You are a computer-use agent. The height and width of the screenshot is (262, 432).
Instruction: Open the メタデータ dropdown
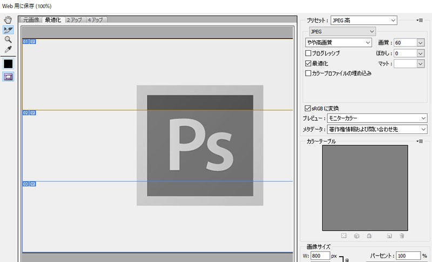(377, 129)
